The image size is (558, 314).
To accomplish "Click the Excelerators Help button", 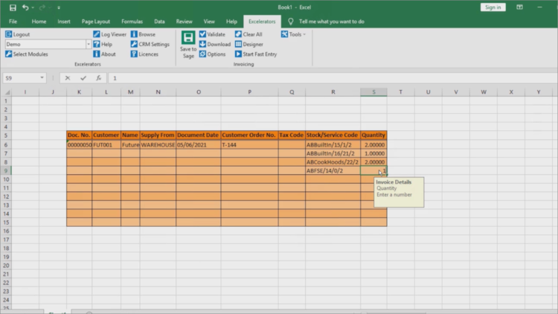I will click(x=103, y=45).
